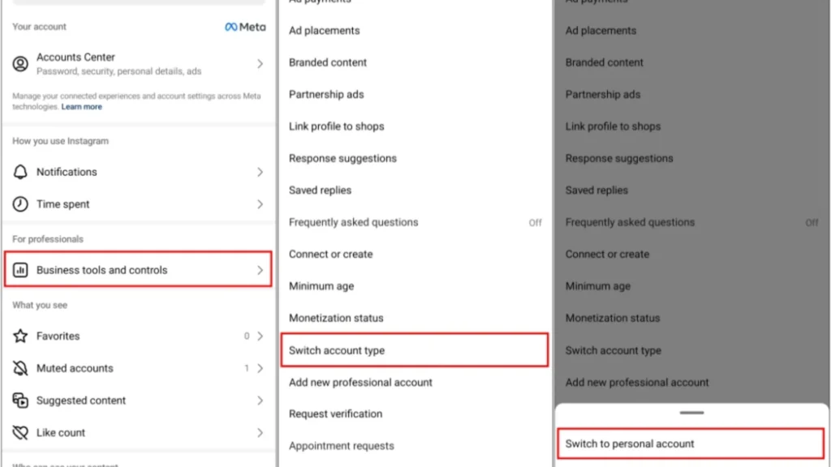Expand the Accounts Center chevron
831x467 pixels.
pos(260,62)
